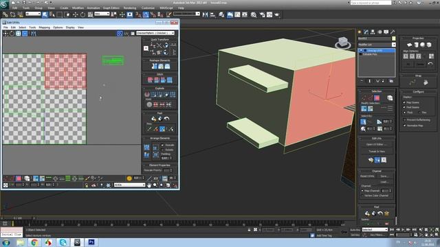This screenshot has height=247, width=440.
Task: Enable polygon sub-object mode in Edit UVWs bottom bar
Action: (19, 178)
